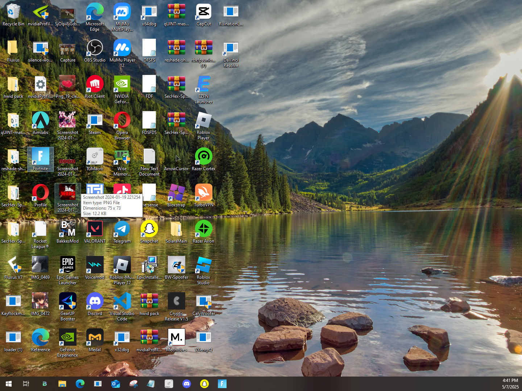
Task: Select the RuinationL... desktop shortcut
Action: pyautogui.click(x=231, y=14)
